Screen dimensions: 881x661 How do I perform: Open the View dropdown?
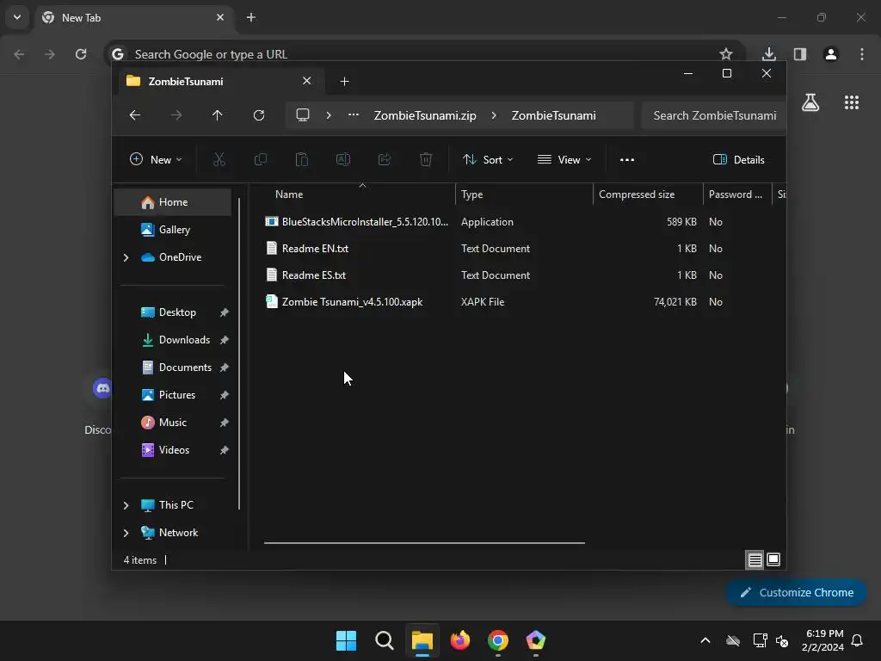click(x=564, y=159)
